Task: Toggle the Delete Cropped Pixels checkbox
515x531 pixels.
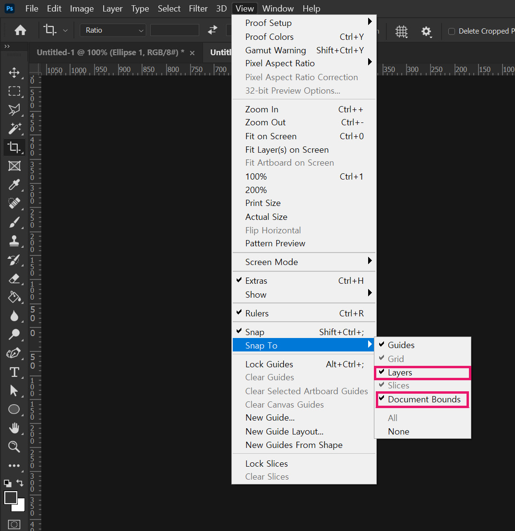Action: 451,32
